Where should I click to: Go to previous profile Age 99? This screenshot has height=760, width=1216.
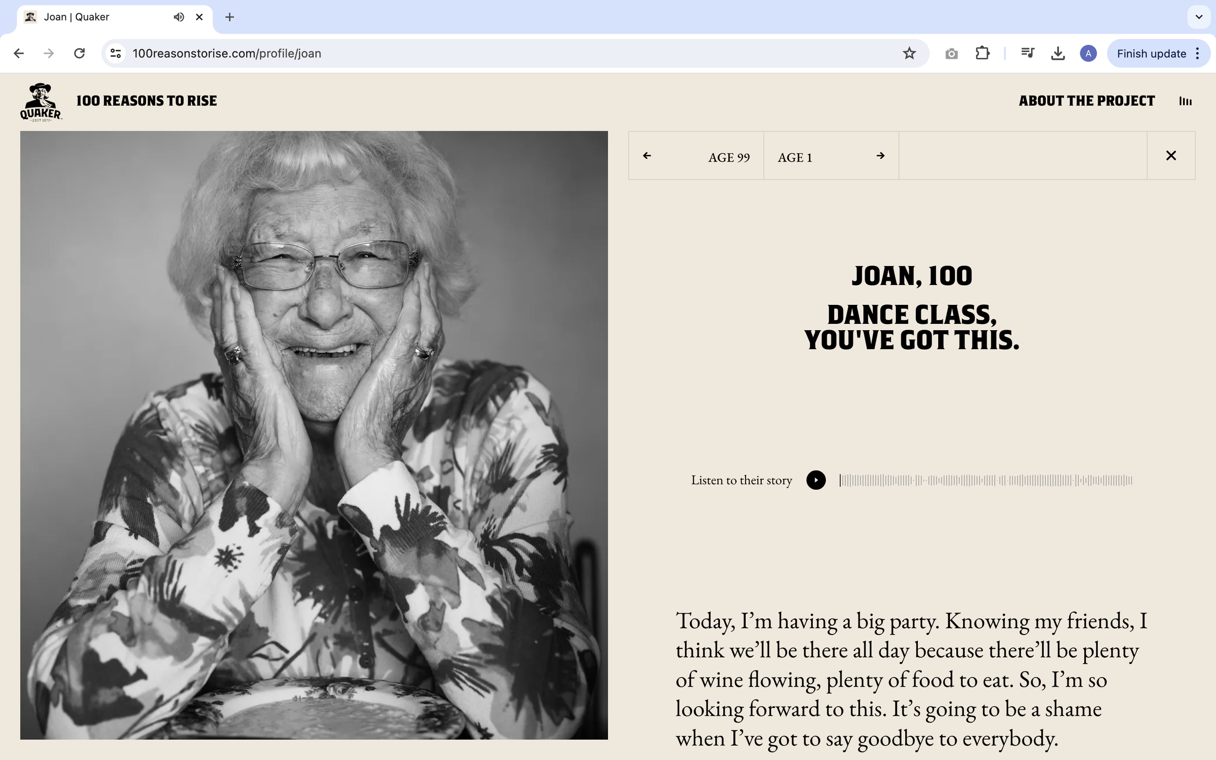[696, 156]
